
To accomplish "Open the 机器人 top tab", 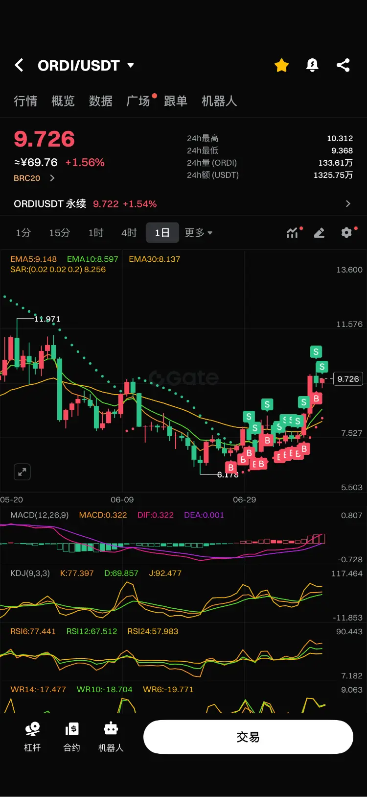I will (219, 101).
